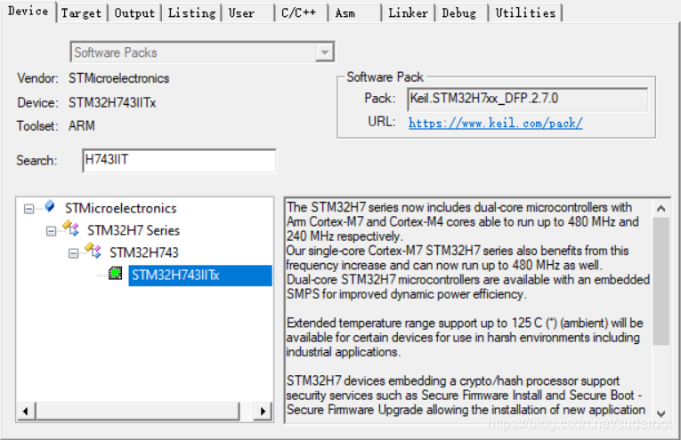Collapse the STM32H7 Series node

[x=51, y=231]
